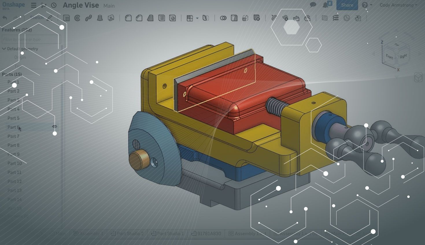The width and height of the screenshot is (425, 245).
Task: Click the undo arrow
Action: click(5, 18)
